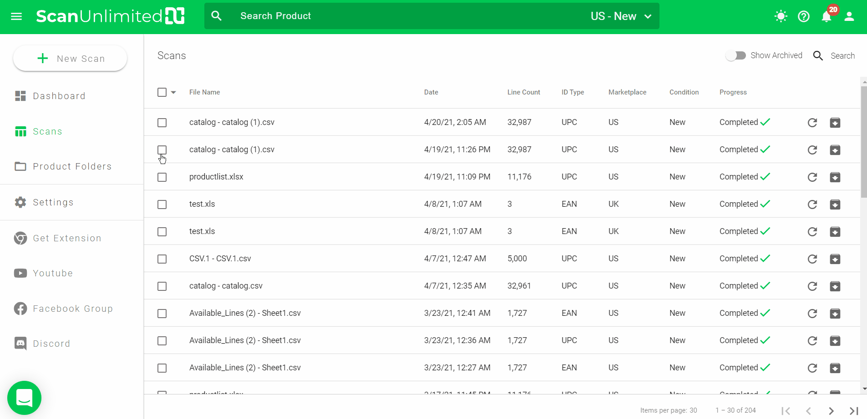
Task: Click the New Scan button
Action: coord(70,59)
